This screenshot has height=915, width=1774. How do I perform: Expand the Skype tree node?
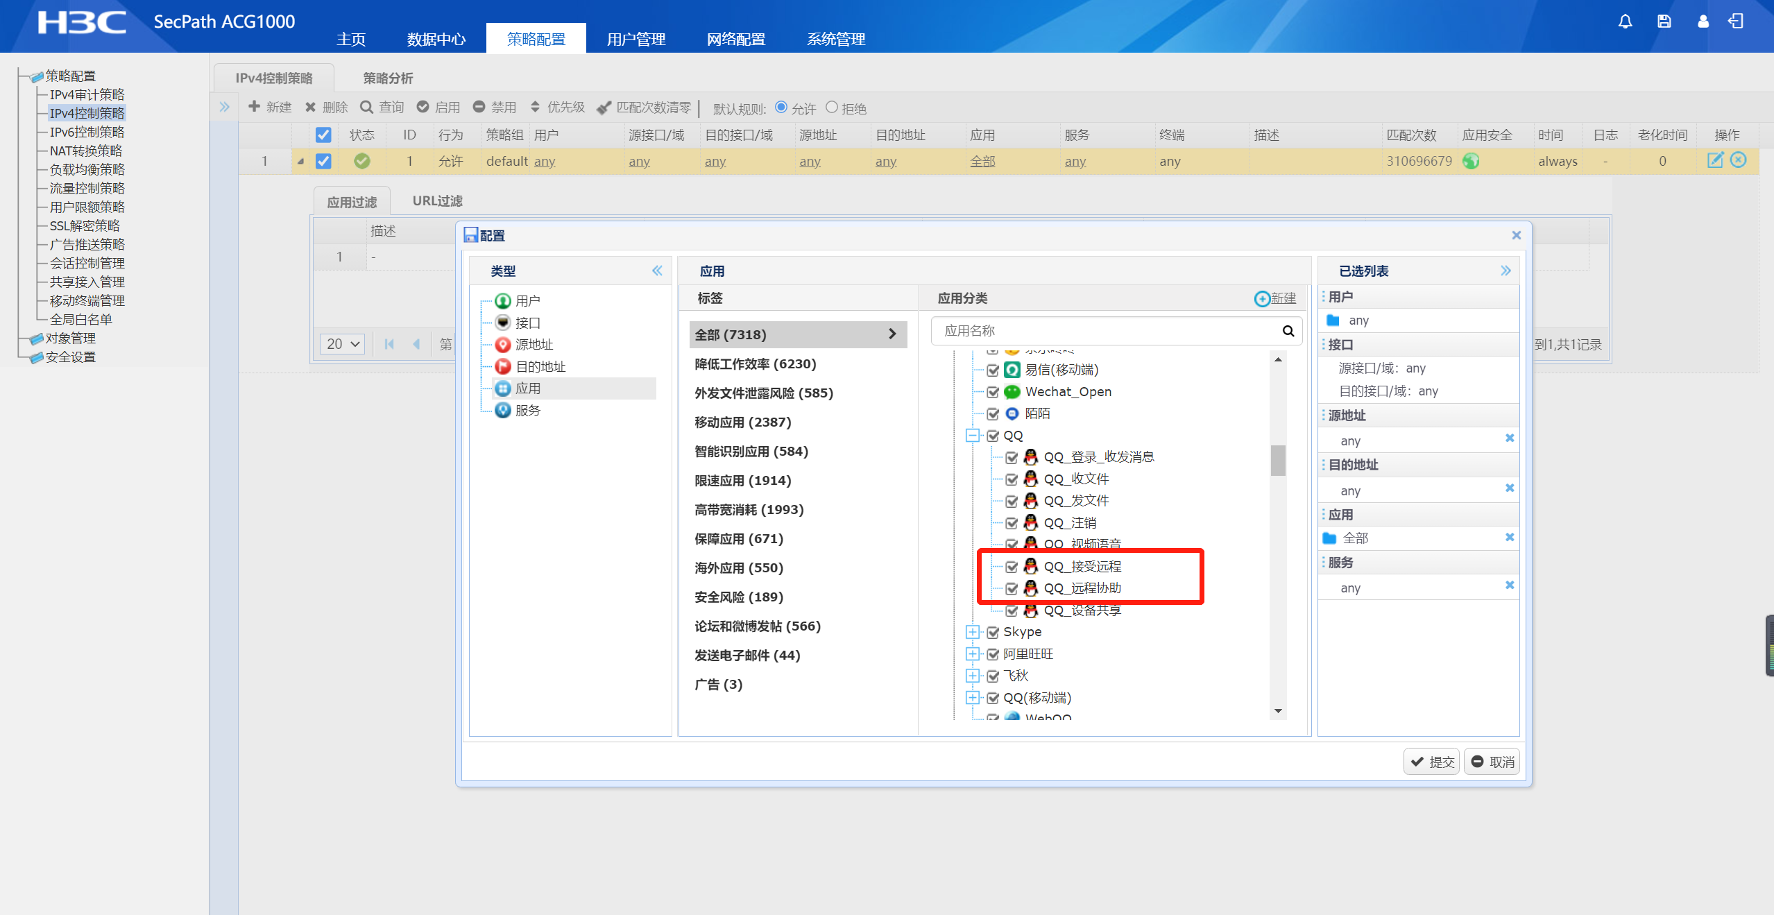point(973,632)
